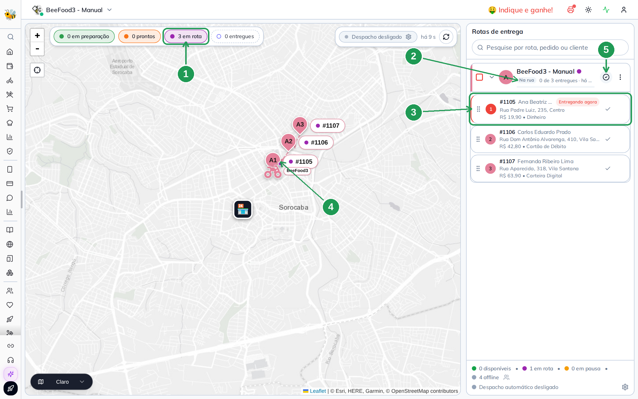Open the book icon in the sidebar
The width and height of the screenshot is (638, 399).
(x=10, y=230)
